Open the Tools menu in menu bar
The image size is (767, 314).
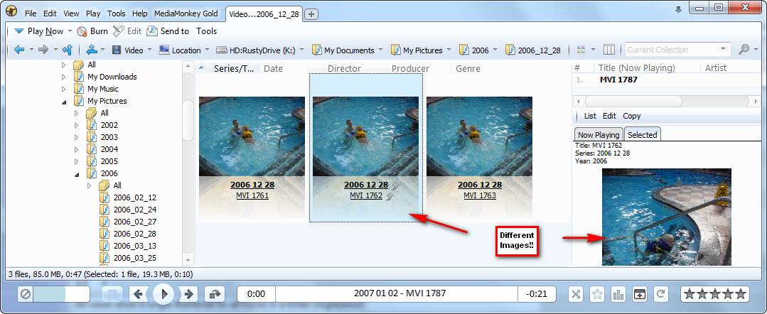tap(116, 13)
